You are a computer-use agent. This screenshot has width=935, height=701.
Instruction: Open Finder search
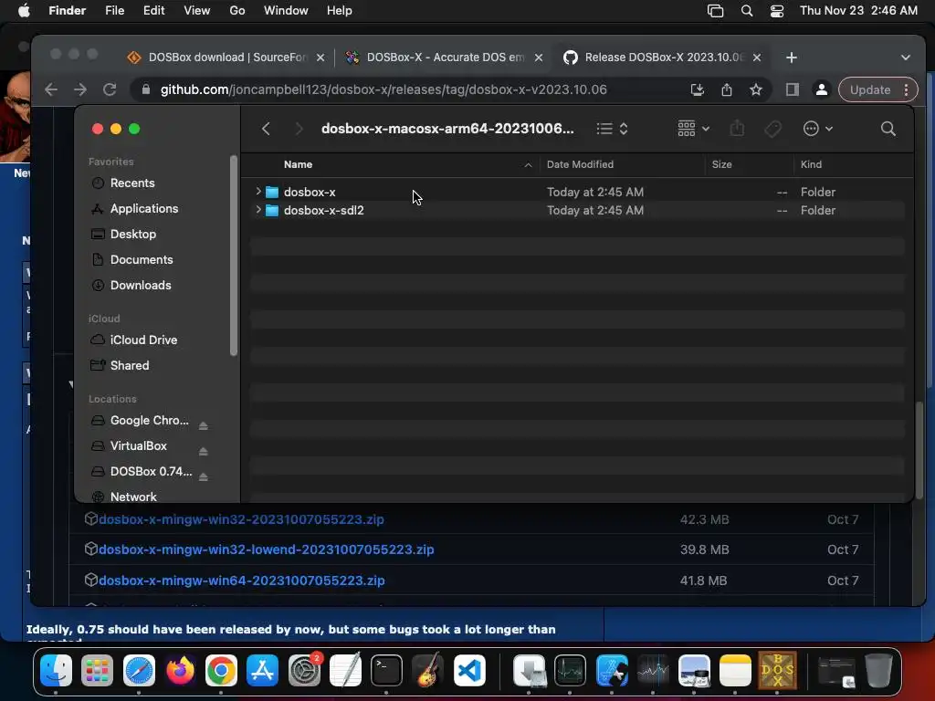point(888,129)
